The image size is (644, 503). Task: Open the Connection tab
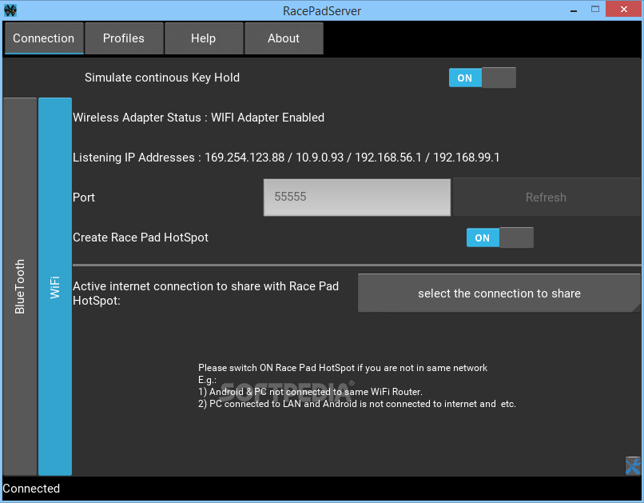(43, 38)
